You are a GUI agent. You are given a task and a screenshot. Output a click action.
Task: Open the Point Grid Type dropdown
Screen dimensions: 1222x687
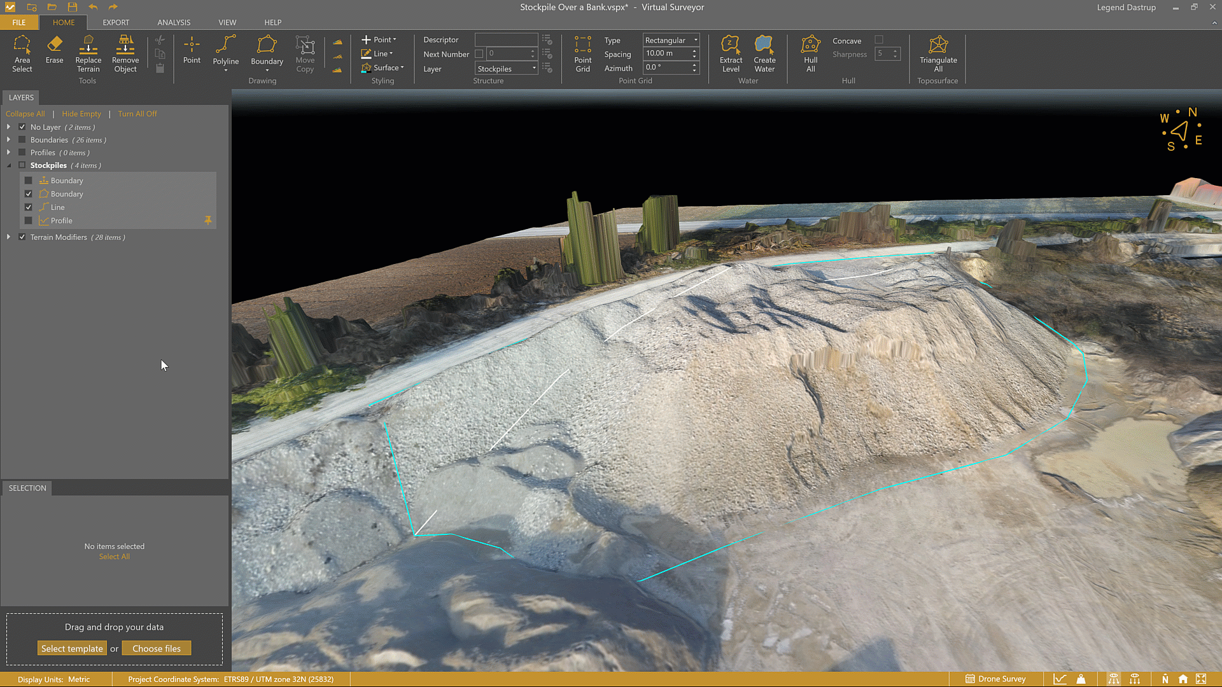point(671,40)
